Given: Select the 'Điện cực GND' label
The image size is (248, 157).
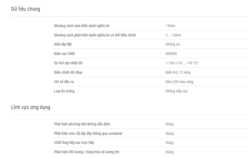Looking at the screenshot, I should 64,54.
